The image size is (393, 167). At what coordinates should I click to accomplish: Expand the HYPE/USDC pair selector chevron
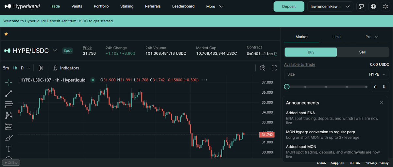(55, 51)
